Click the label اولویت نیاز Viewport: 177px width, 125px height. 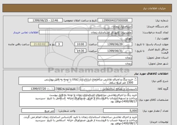click(162, 38)
